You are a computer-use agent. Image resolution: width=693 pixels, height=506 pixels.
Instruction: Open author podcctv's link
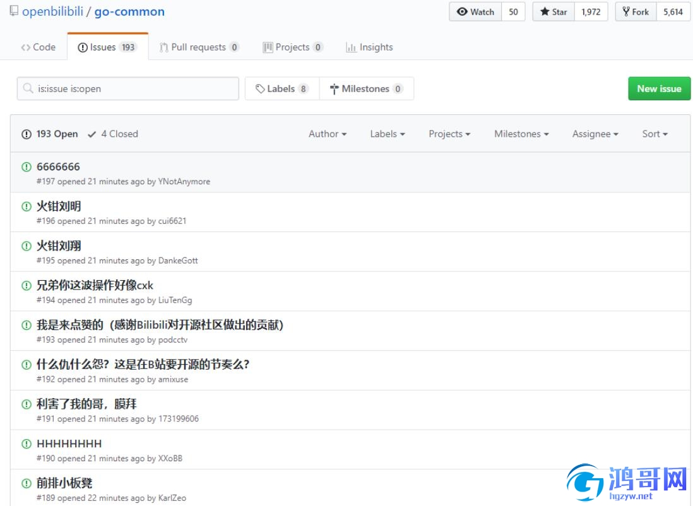tap(173, 340)
